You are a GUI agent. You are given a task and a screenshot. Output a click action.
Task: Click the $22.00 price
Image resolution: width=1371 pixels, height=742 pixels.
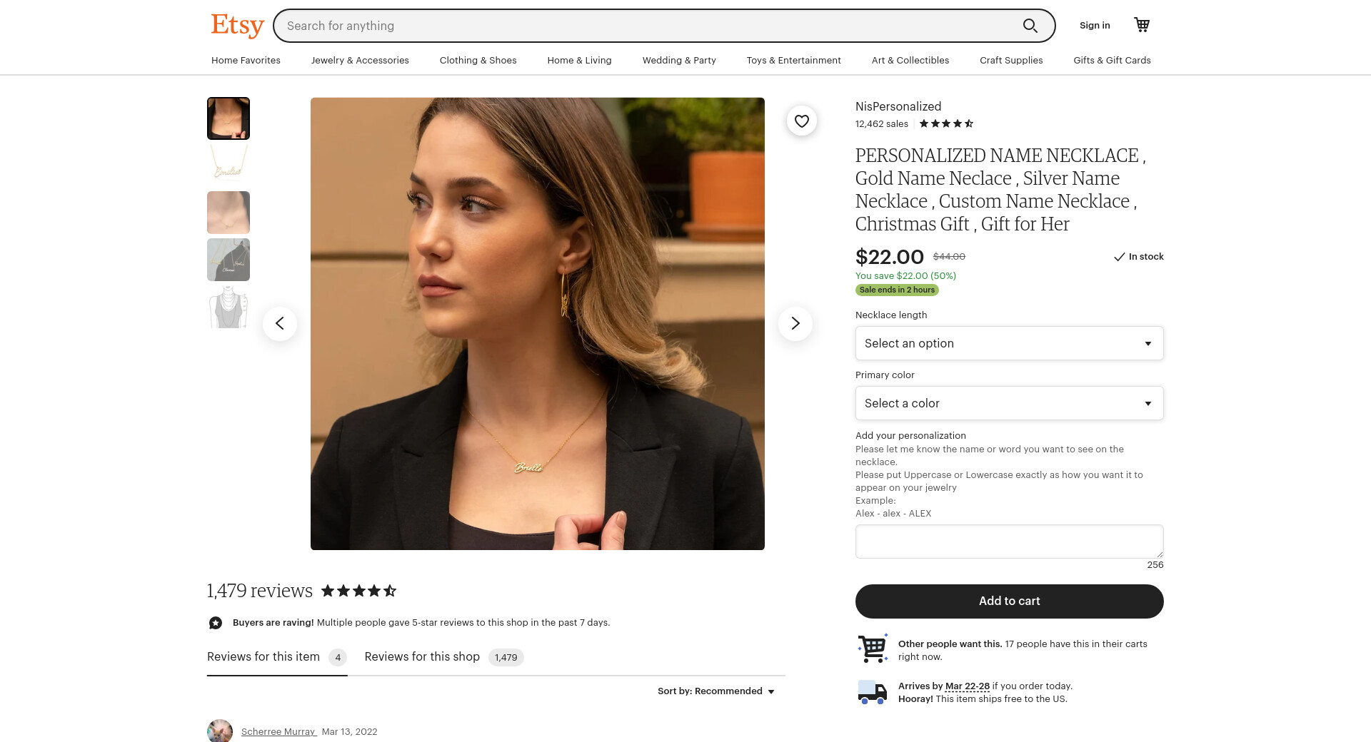[x=890, y=257]
